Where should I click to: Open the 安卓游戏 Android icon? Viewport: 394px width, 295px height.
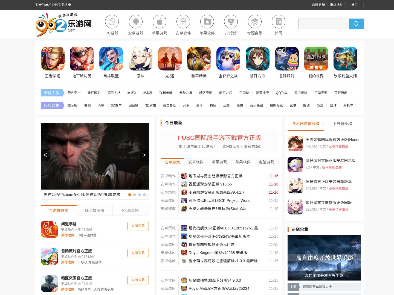tap(136, 22)
